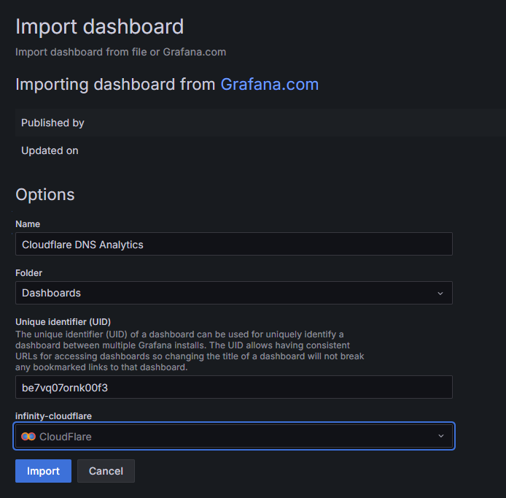The height and width of the screenshot is (498, 506).
Task: Click the 'Import dashboard from file or Grafana.com' subtitle
Action: (x=121, y=52)
